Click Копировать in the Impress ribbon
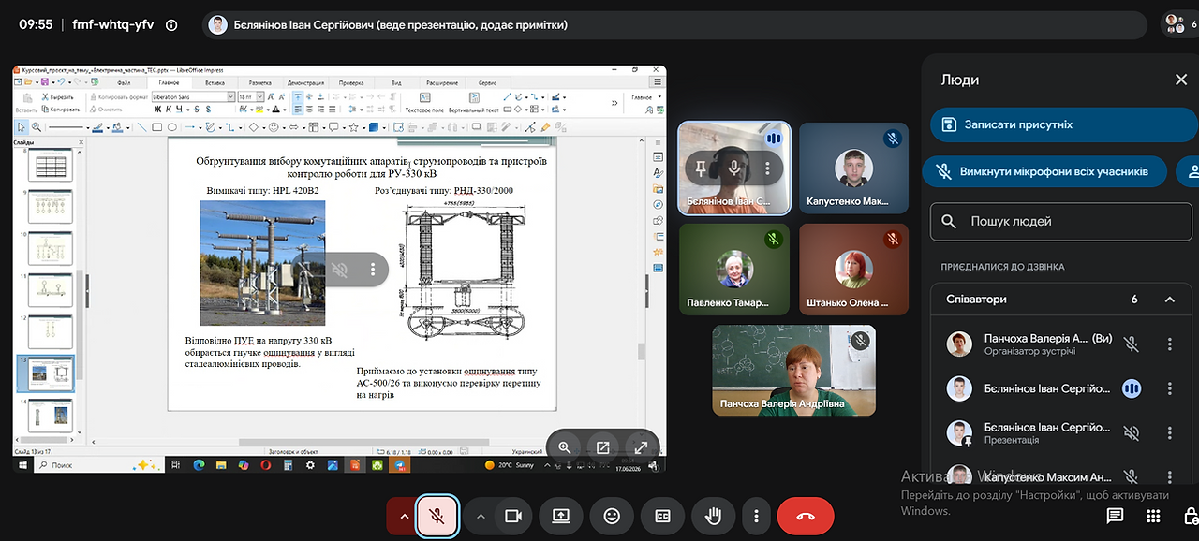Image resolution: width=1199 pixels, height=541 pixels. coord(59,109)
